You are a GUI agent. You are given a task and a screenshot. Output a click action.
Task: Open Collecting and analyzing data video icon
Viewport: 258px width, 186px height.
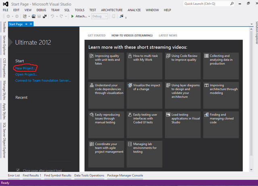coord(206,56)
